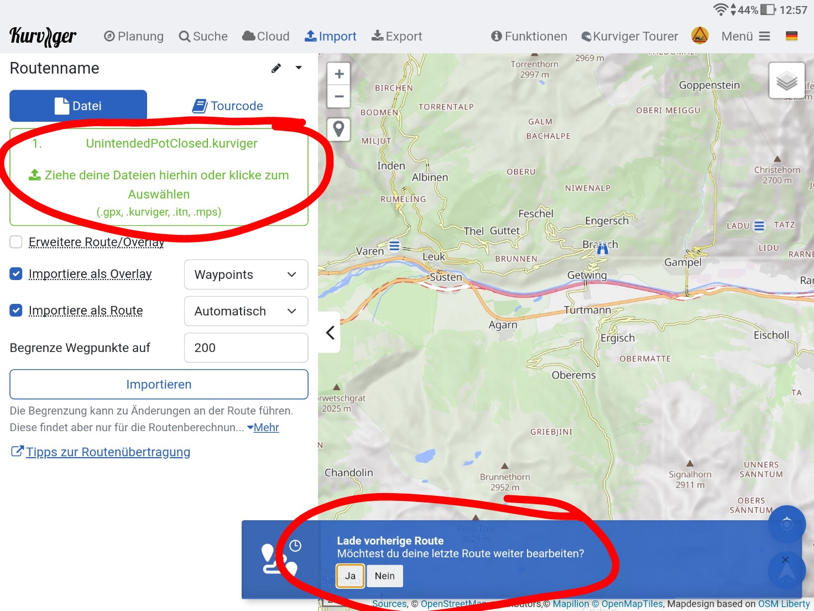
Task: Expand route name options arrow
Action: pos(299,68)
